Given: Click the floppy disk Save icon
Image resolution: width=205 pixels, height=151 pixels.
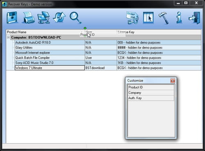Looking at the screenshot, I should (12, 18).
